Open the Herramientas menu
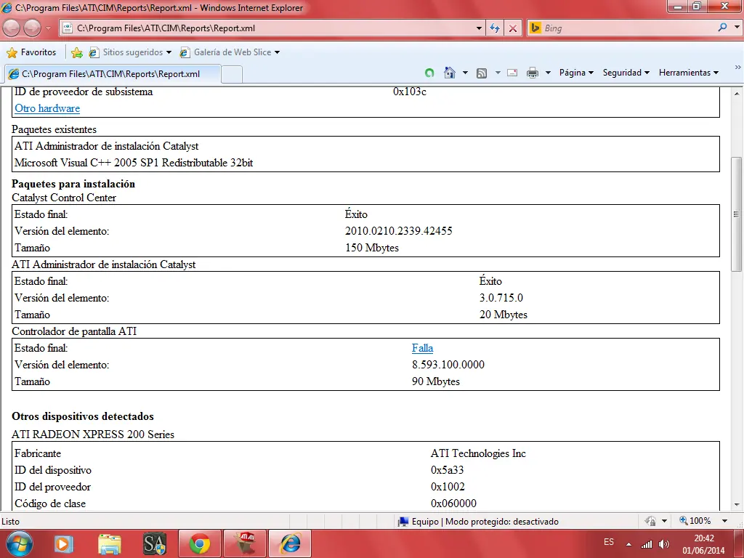 click(689, 73)
